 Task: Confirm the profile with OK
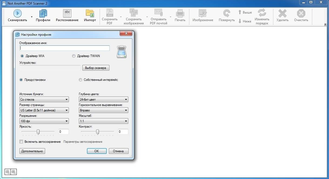[x=97, y=151]
